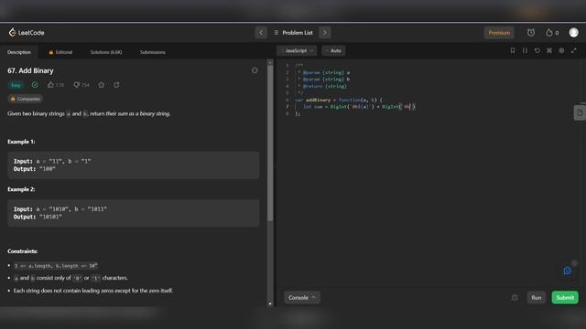Add problem to favorites star

click(102, 85)
